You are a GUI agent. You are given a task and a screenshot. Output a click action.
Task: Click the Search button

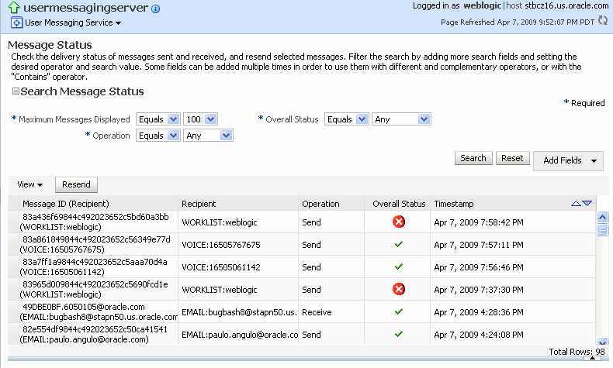tap(473, 158)
